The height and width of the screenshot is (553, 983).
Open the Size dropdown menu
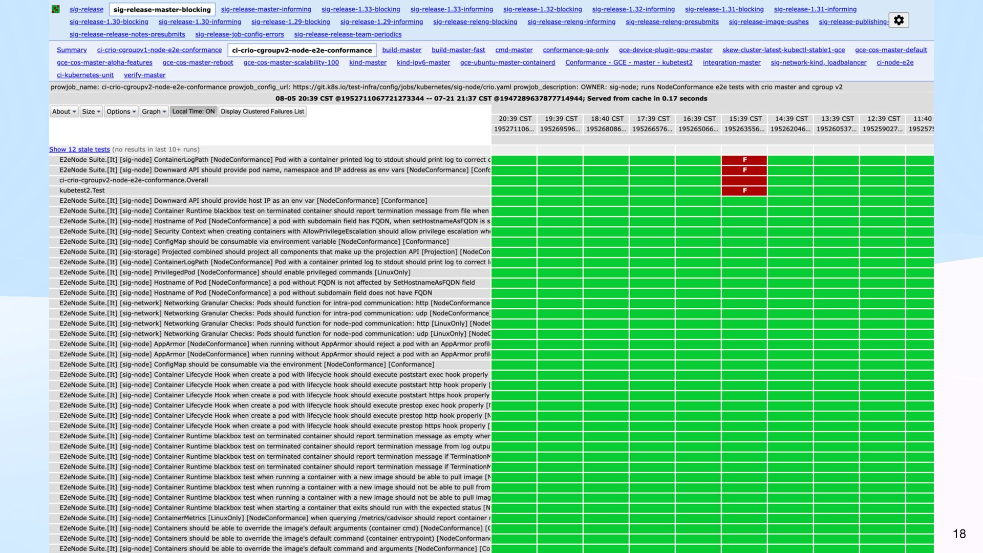91,112
